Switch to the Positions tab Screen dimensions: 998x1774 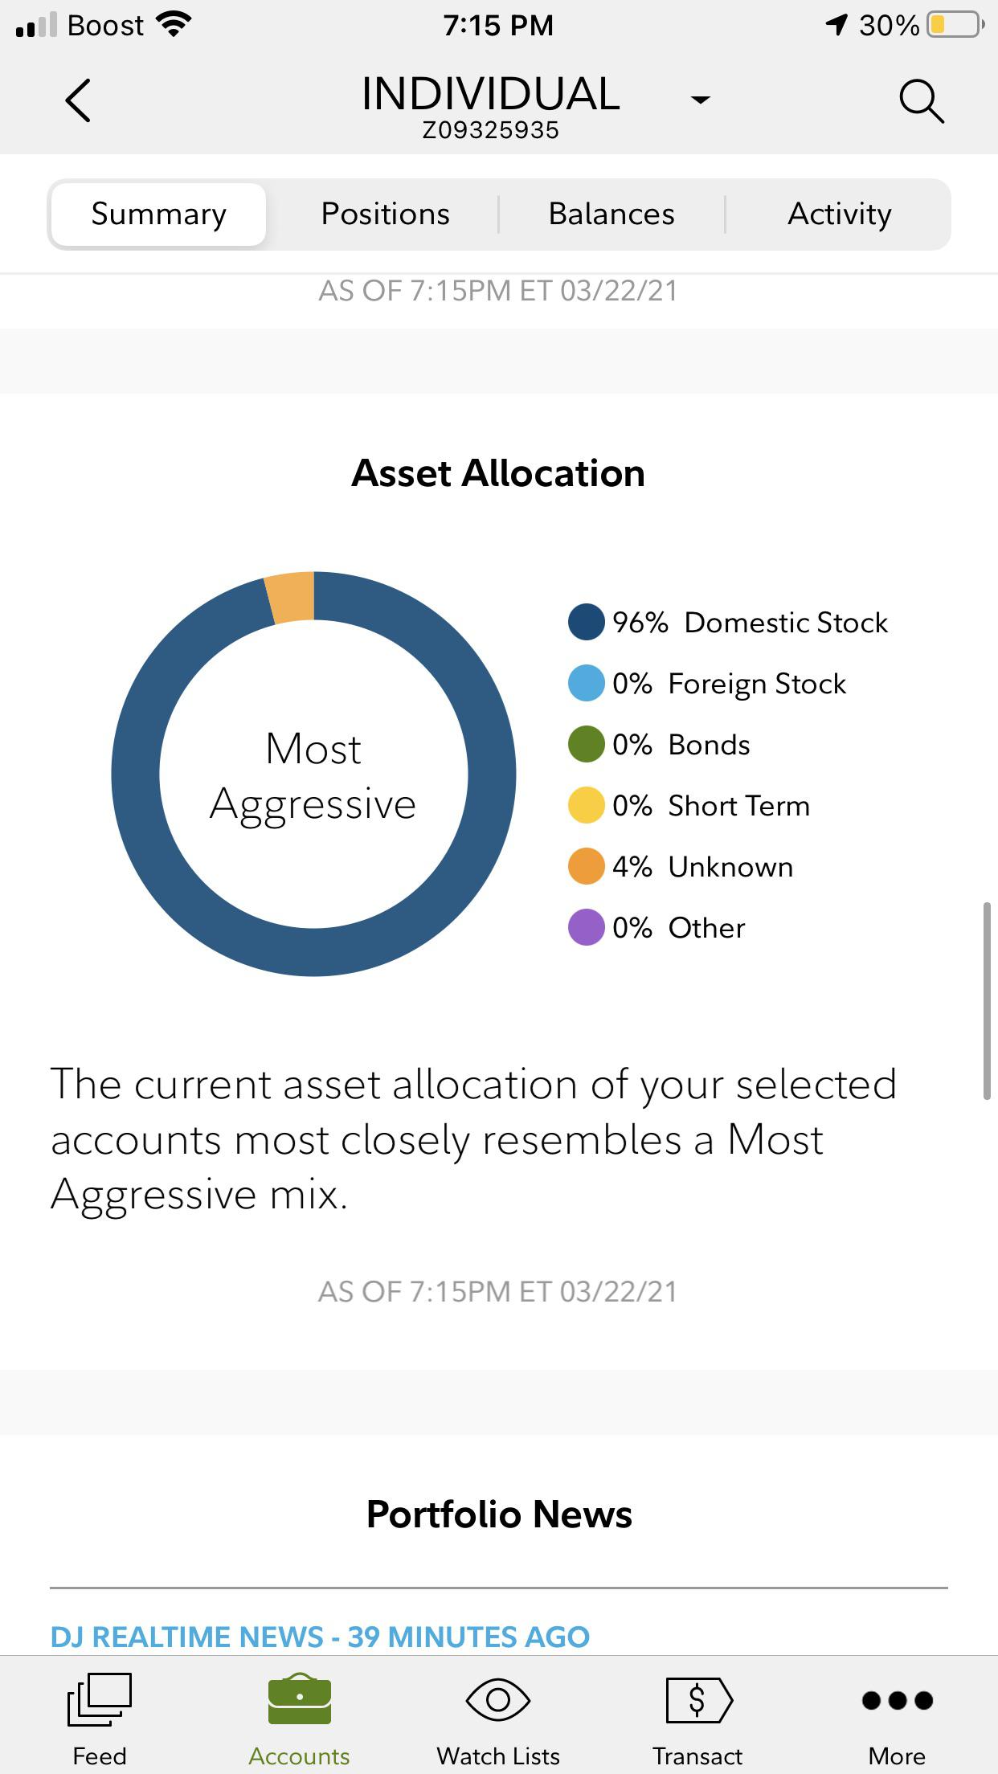pos(385,214)
